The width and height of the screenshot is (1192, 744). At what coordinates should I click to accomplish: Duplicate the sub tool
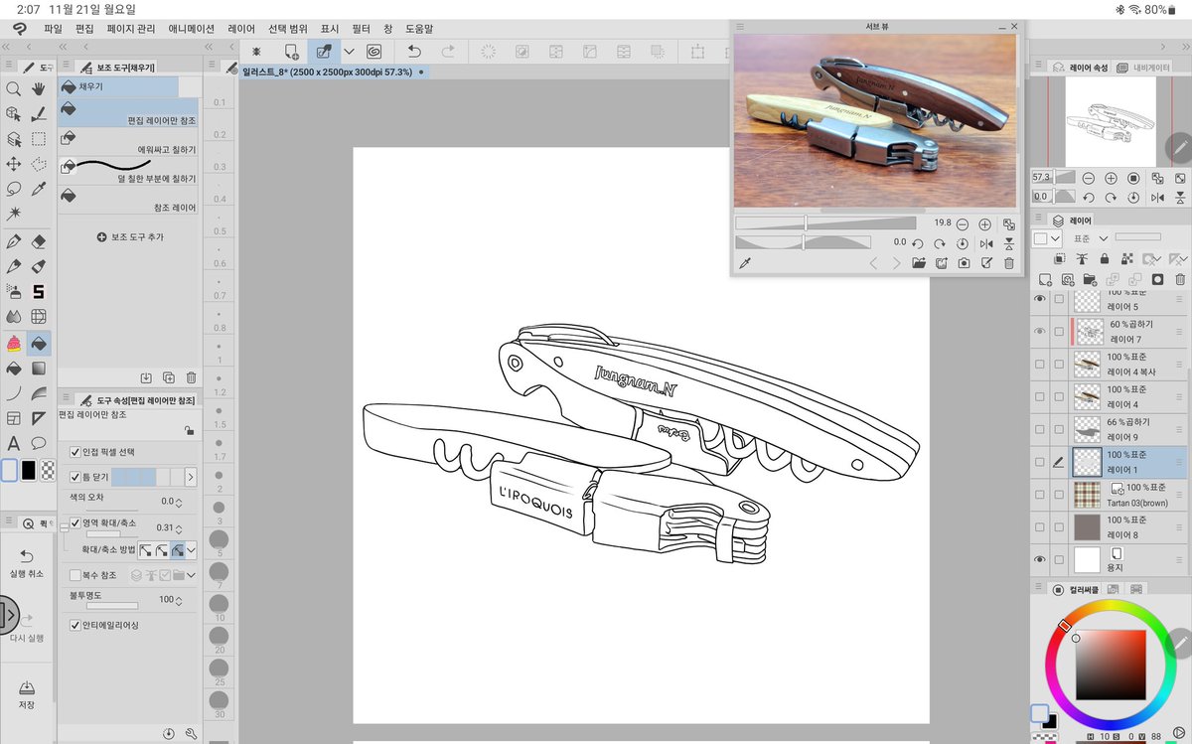[x=168, y=377]
